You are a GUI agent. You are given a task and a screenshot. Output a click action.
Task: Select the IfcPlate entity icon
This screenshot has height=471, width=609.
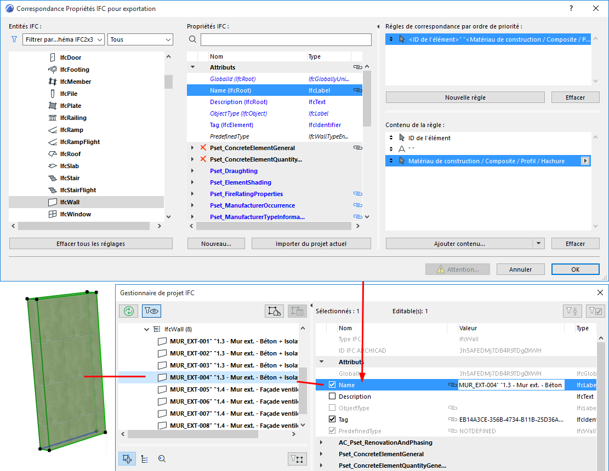point(53,106)
